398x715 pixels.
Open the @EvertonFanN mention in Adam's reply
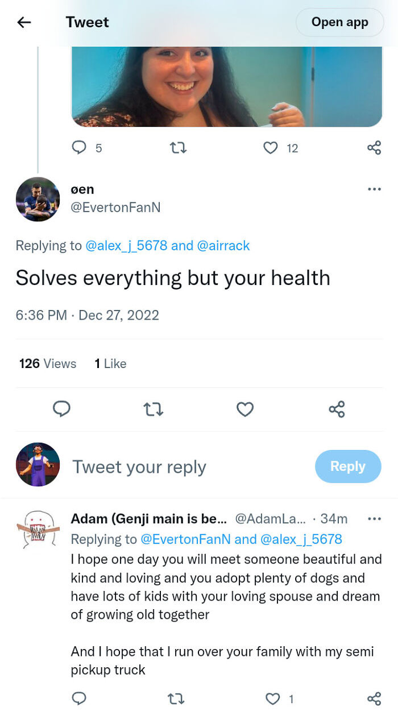click(185, 539)
